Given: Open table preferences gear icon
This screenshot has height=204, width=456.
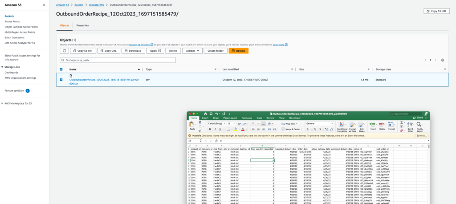Looking at the screenshot, I should coord(442,60).
